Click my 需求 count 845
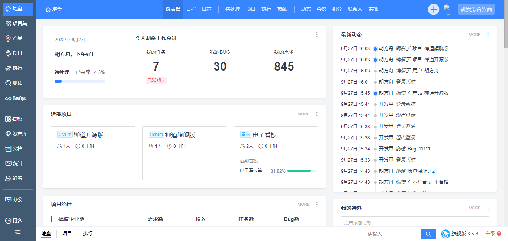The height and width of the screenshot is (241, 508). (284, 66)
